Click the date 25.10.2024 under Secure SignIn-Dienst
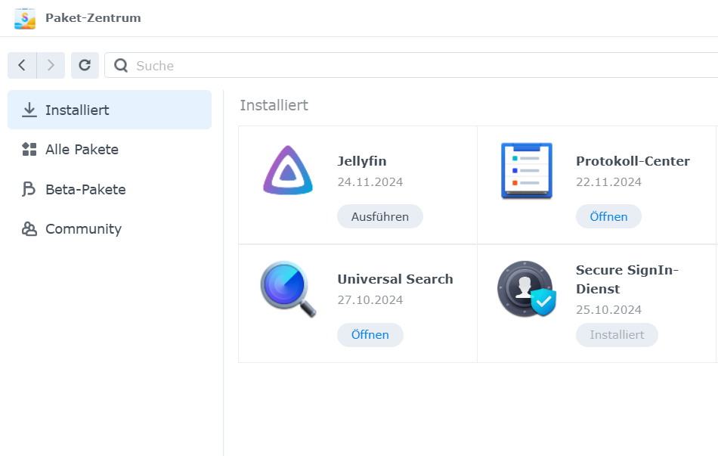The image size is (718, 456). pyautogui.click(x=608, y=310)
